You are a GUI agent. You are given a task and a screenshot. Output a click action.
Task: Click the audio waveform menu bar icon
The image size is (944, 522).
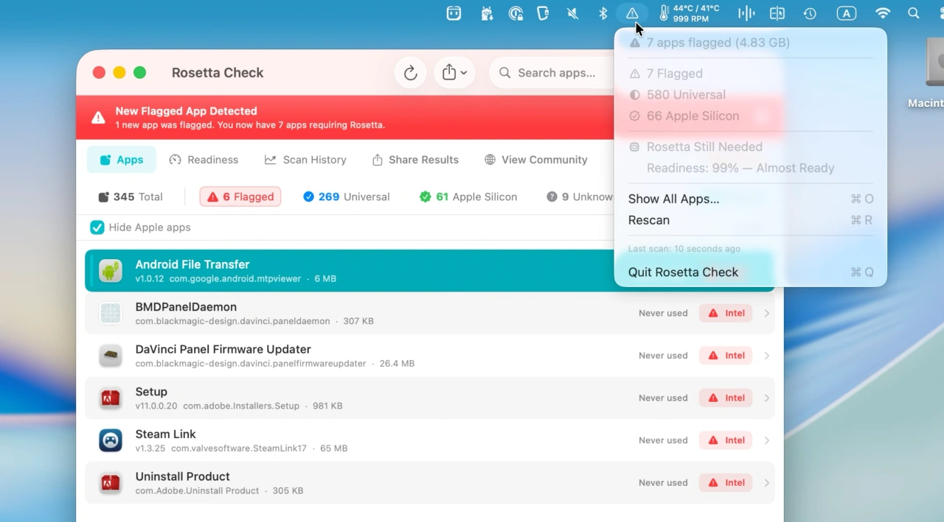(x=746, y=13)
